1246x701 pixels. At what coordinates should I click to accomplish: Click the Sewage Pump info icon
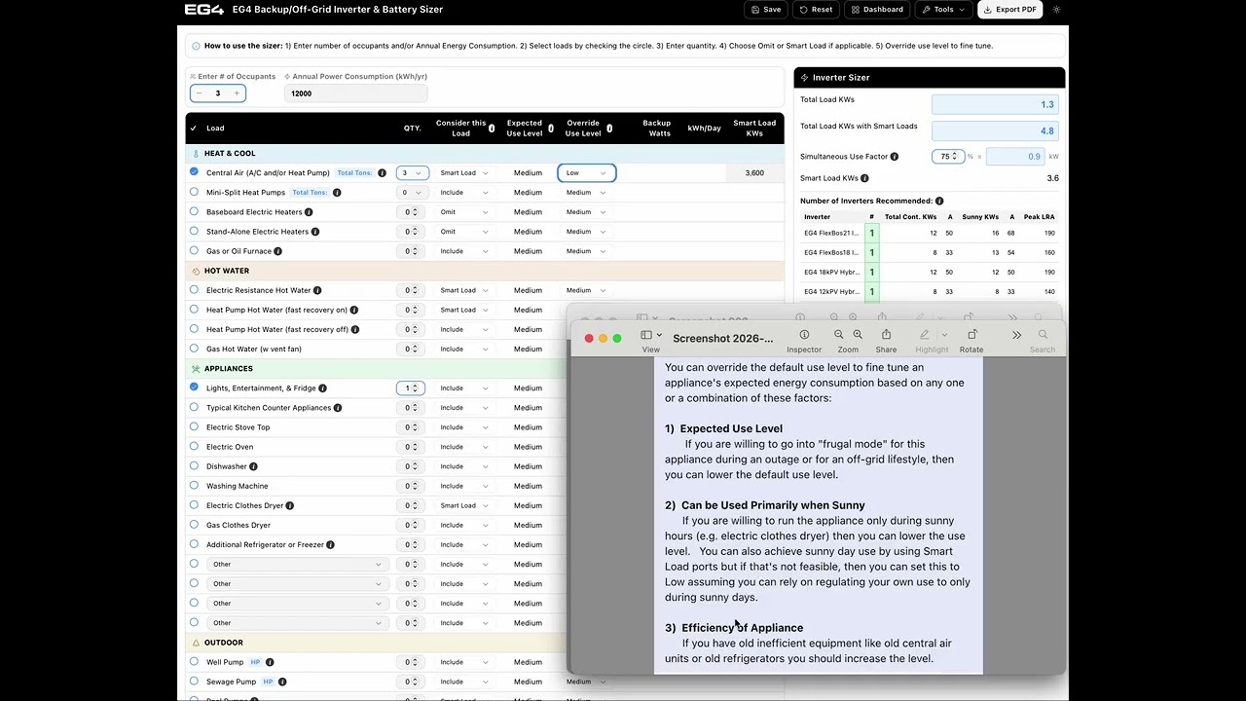pyautogui.click(x=282, y=682)
